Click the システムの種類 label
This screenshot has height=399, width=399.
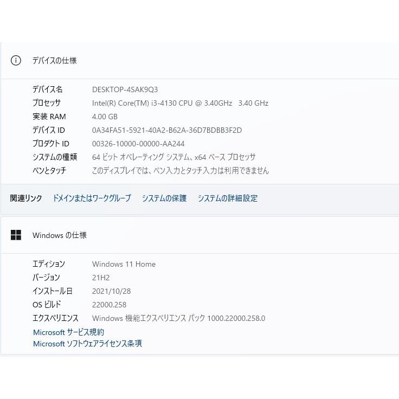55,157
